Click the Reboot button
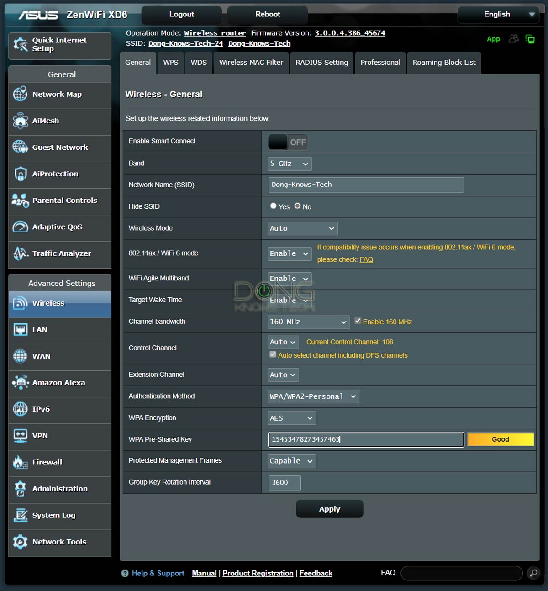The height and width of the screenshot is (591, 548). pyautogui.click(x=268, y=15)
